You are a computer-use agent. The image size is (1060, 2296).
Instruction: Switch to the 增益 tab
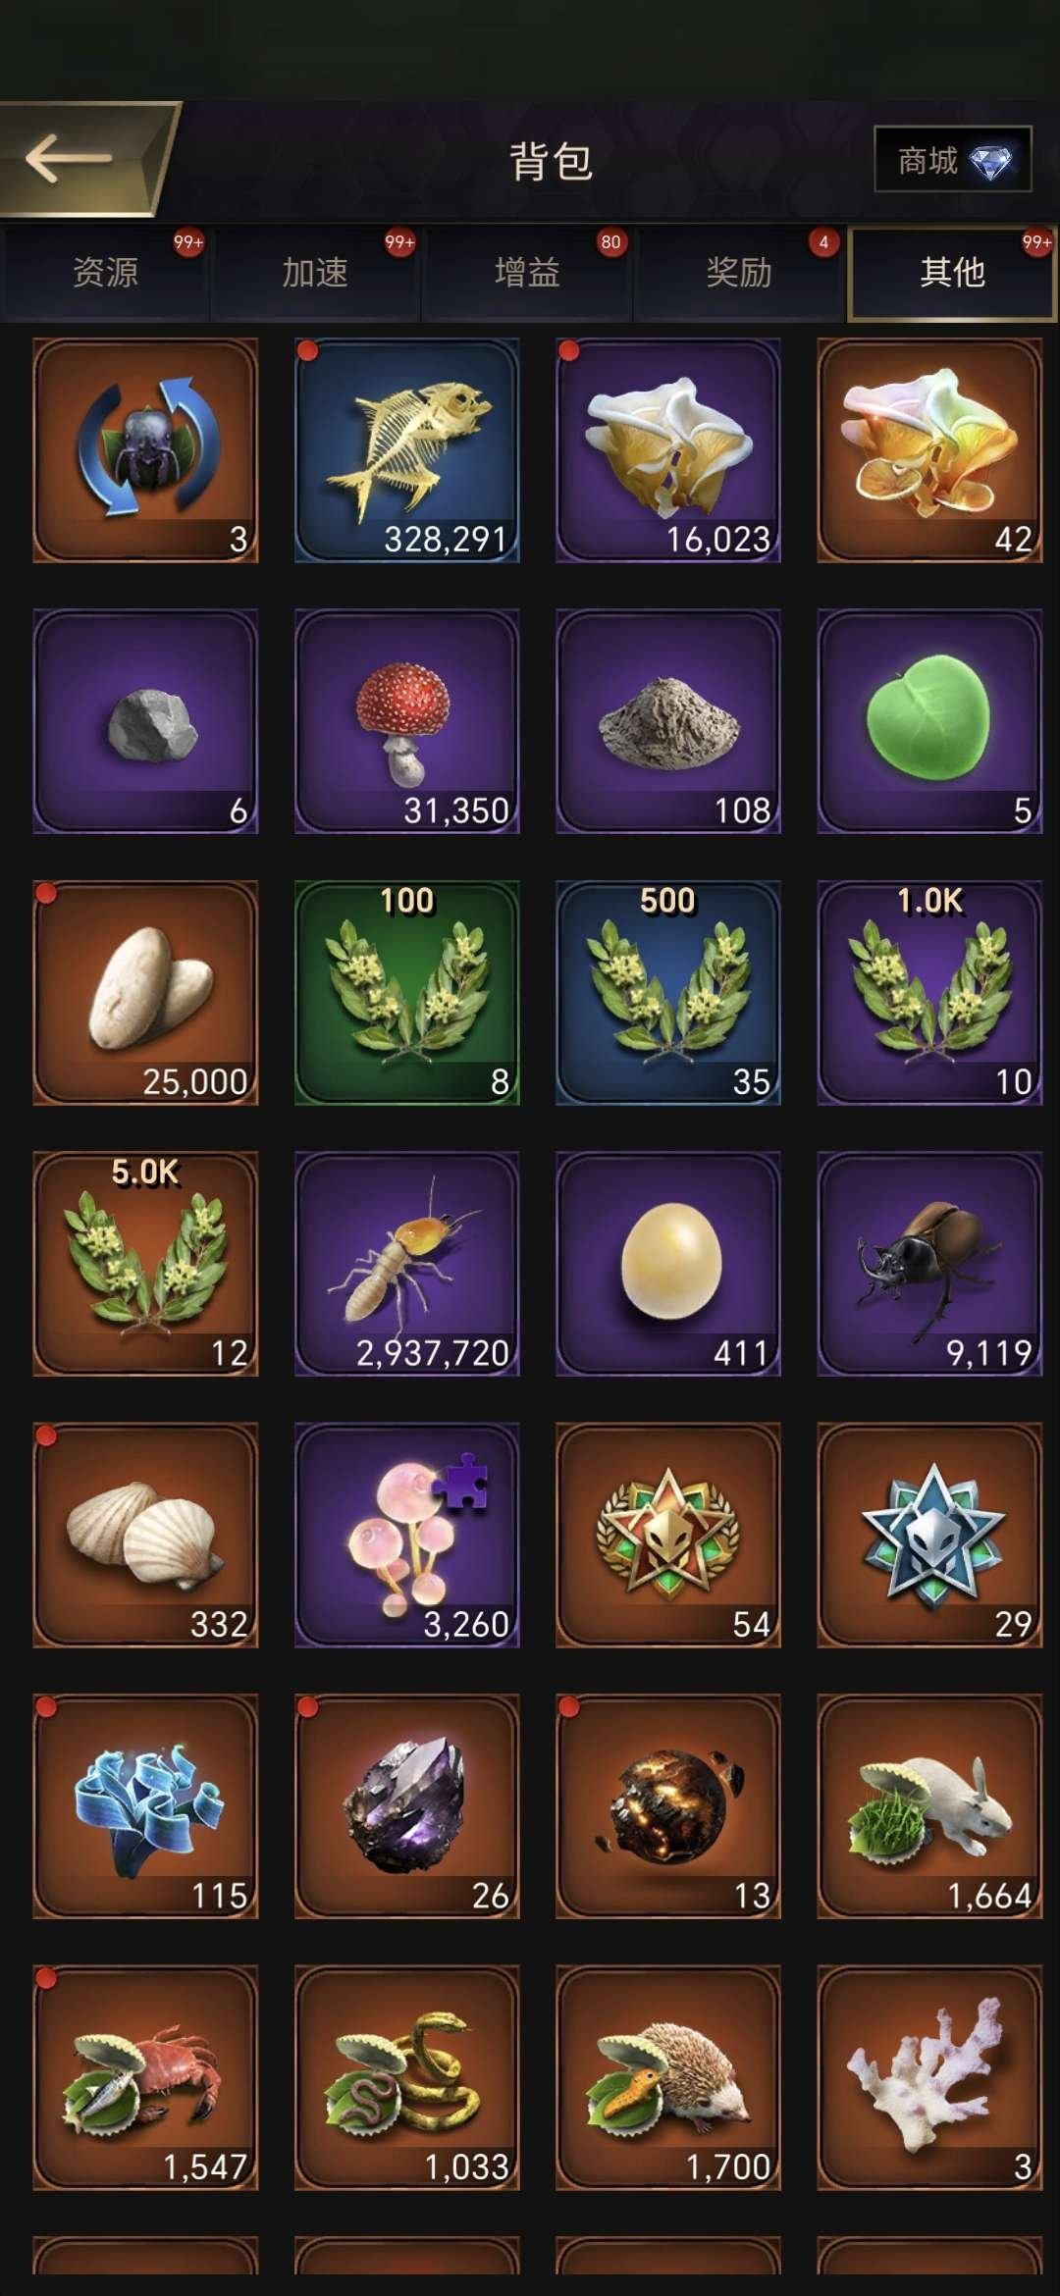pos(527,273)
